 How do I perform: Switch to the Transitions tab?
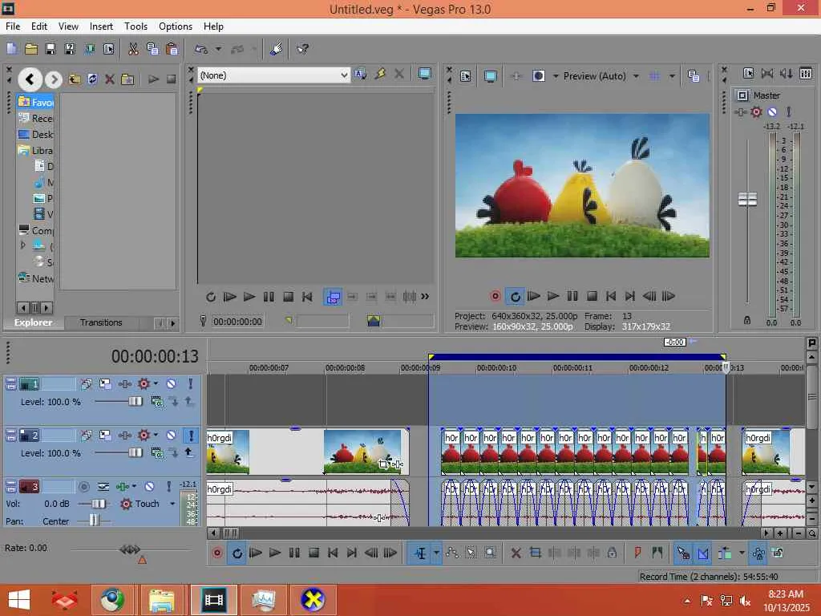click(101, 322)
